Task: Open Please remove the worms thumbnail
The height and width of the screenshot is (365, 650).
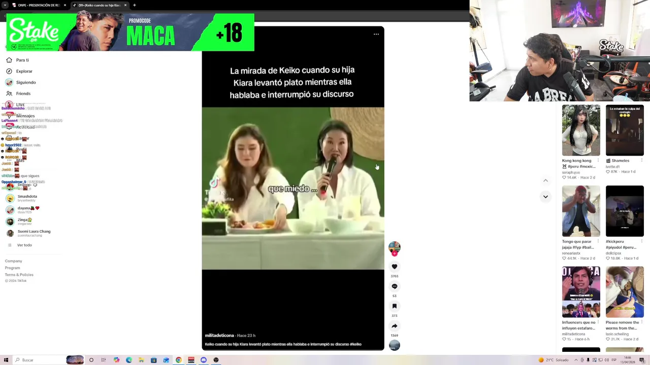Action: pyautogui.click(x=625, y=292)
